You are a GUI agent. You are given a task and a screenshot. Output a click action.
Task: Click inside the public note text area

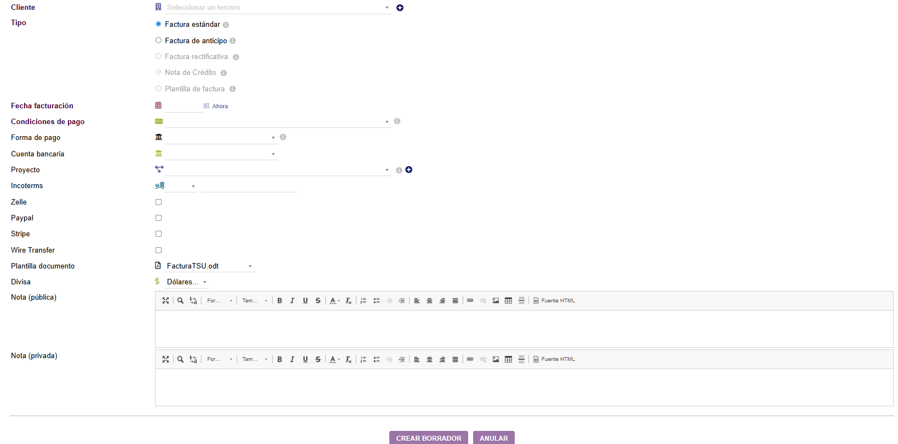[523, 329]
